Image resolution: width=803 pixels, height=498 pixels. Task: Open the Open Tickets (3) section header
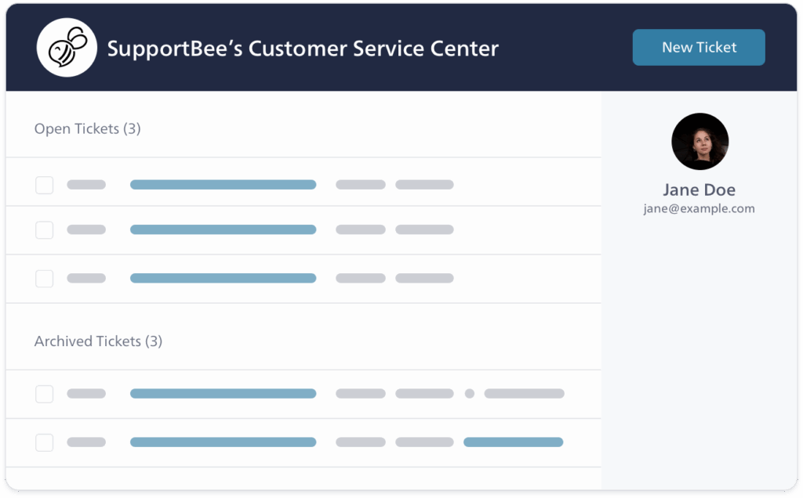[x=87, y=129]
